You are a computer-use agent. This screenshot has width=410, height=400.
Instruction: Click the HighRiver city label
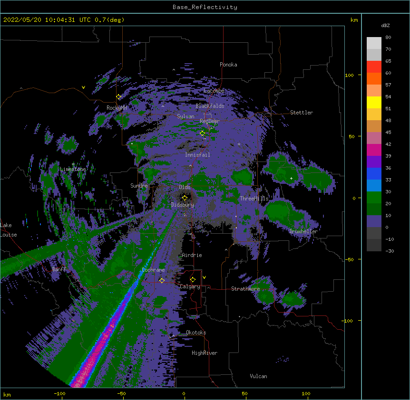tap(205, 353)
